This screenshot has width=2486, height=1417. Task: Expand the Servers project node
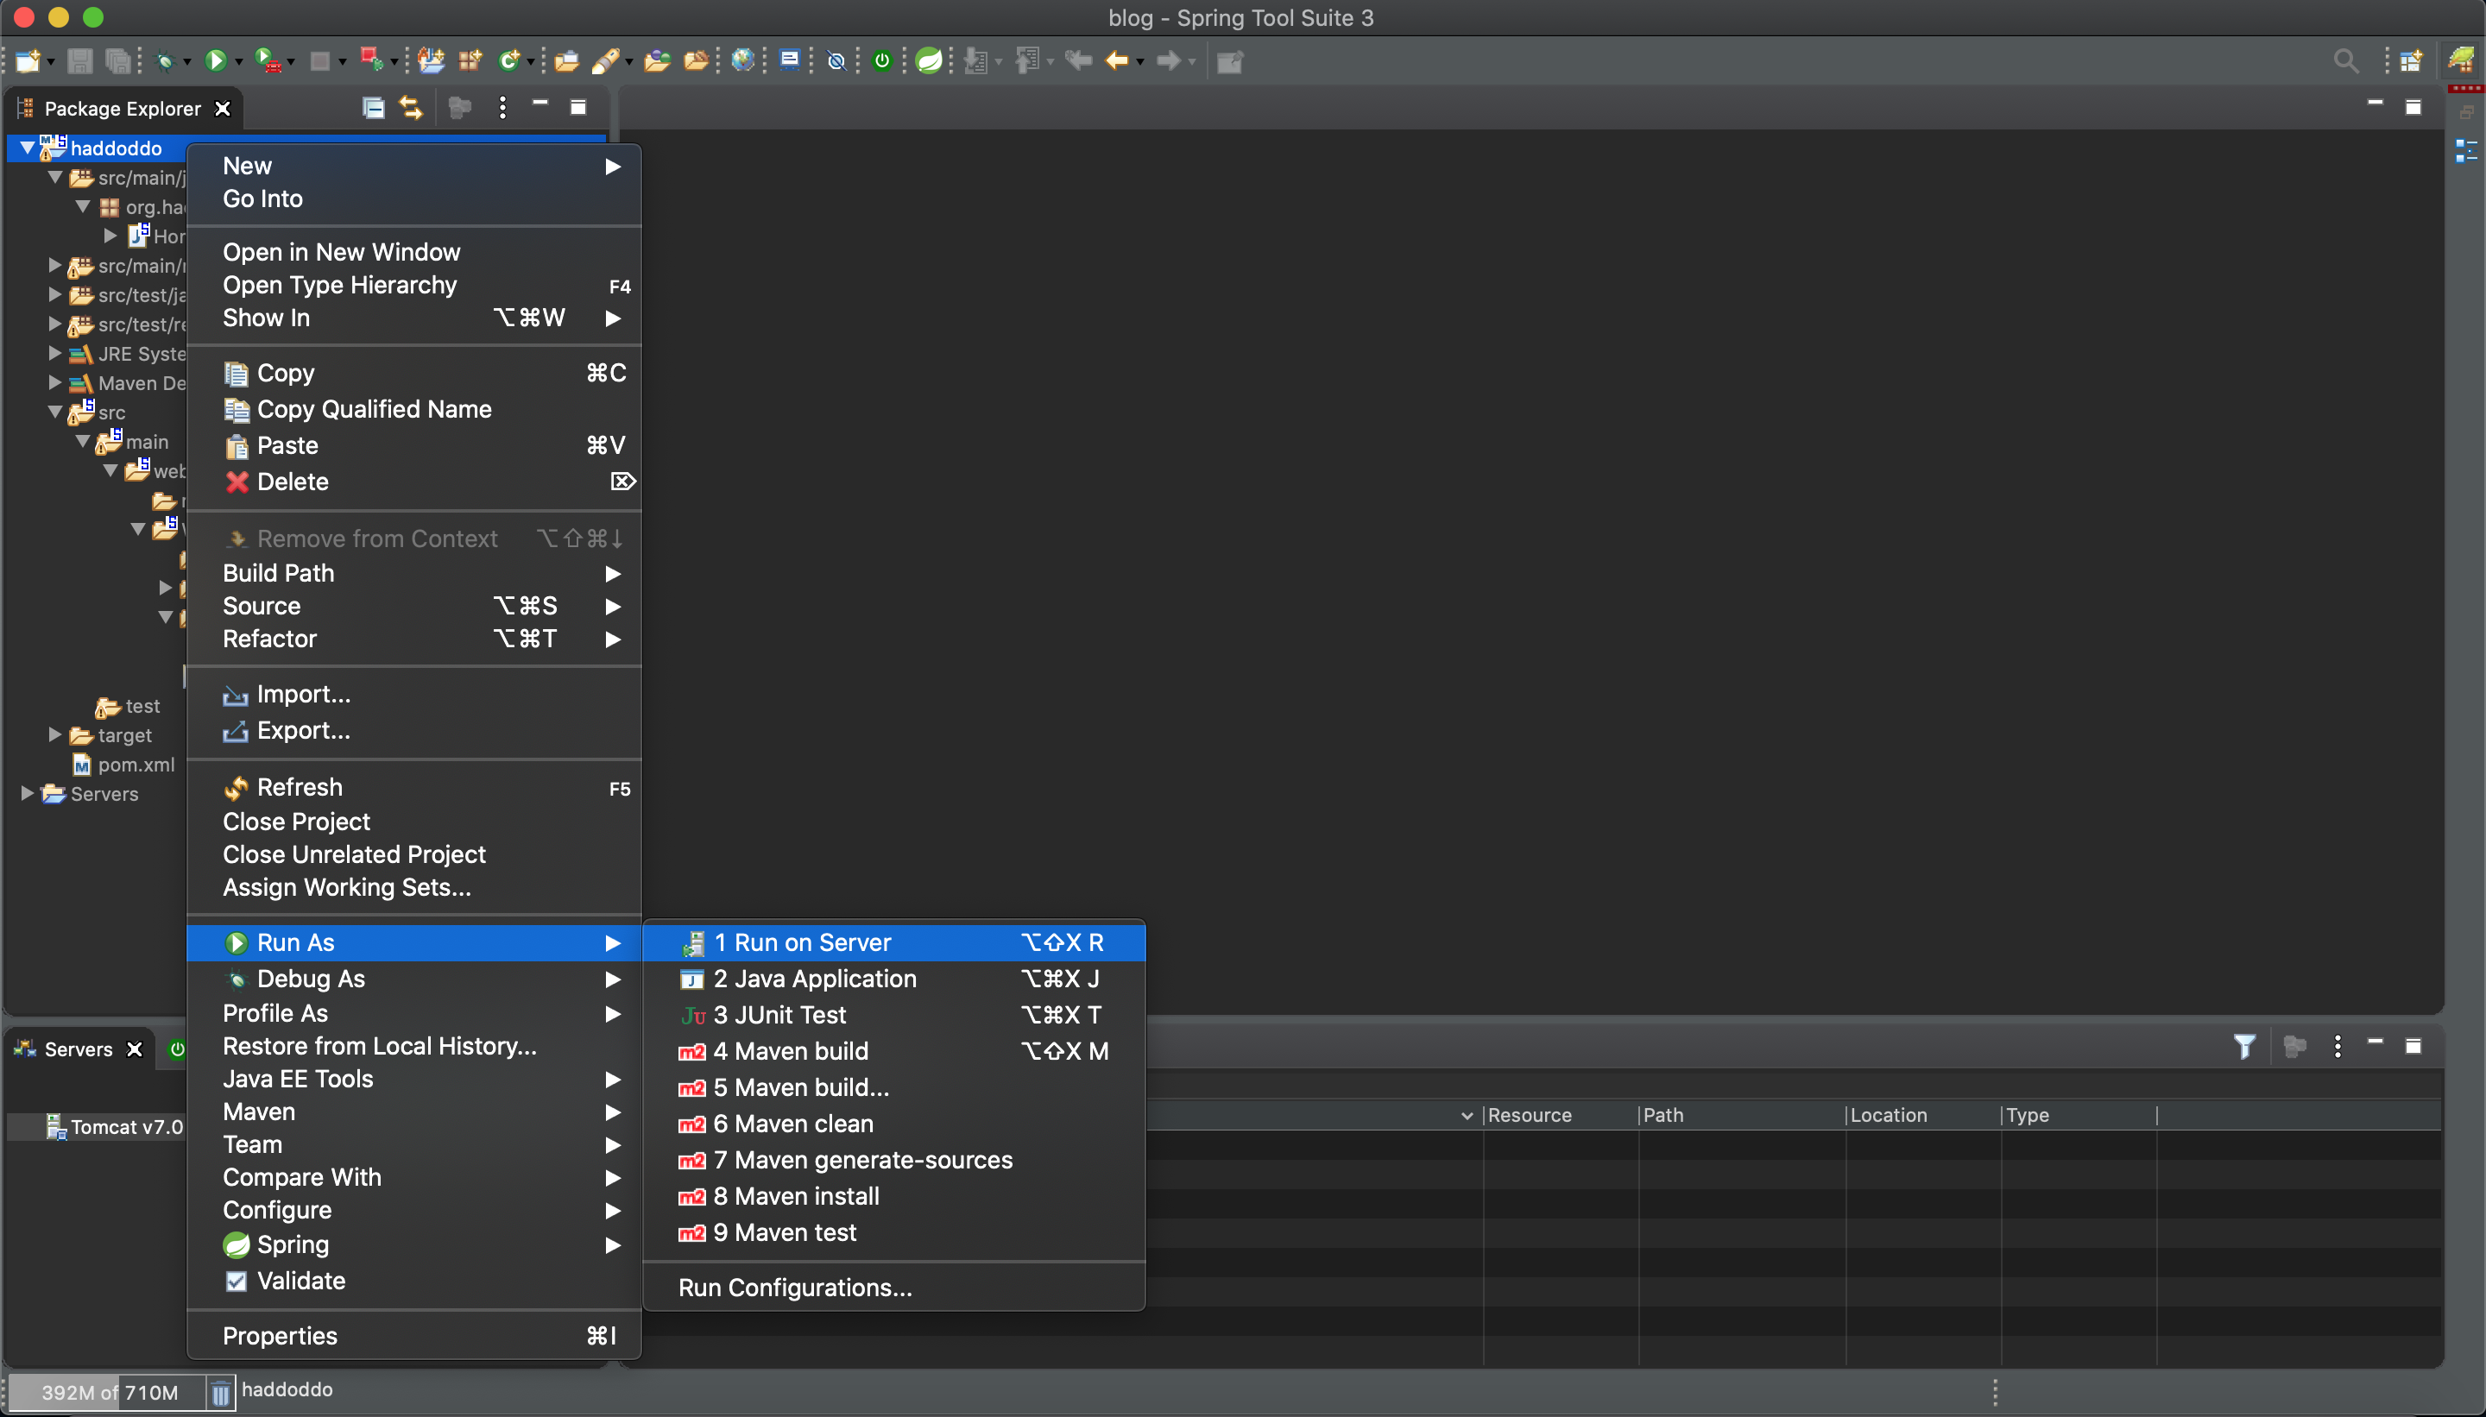(28, 793)
